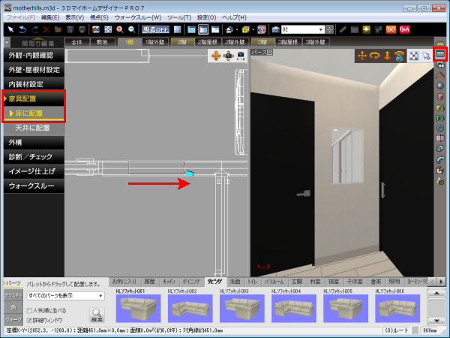Click the fit-to-view icon in 3D panel
Image resolution: width=450 pixels, height=338 pixels.
(x=413, y=56)
